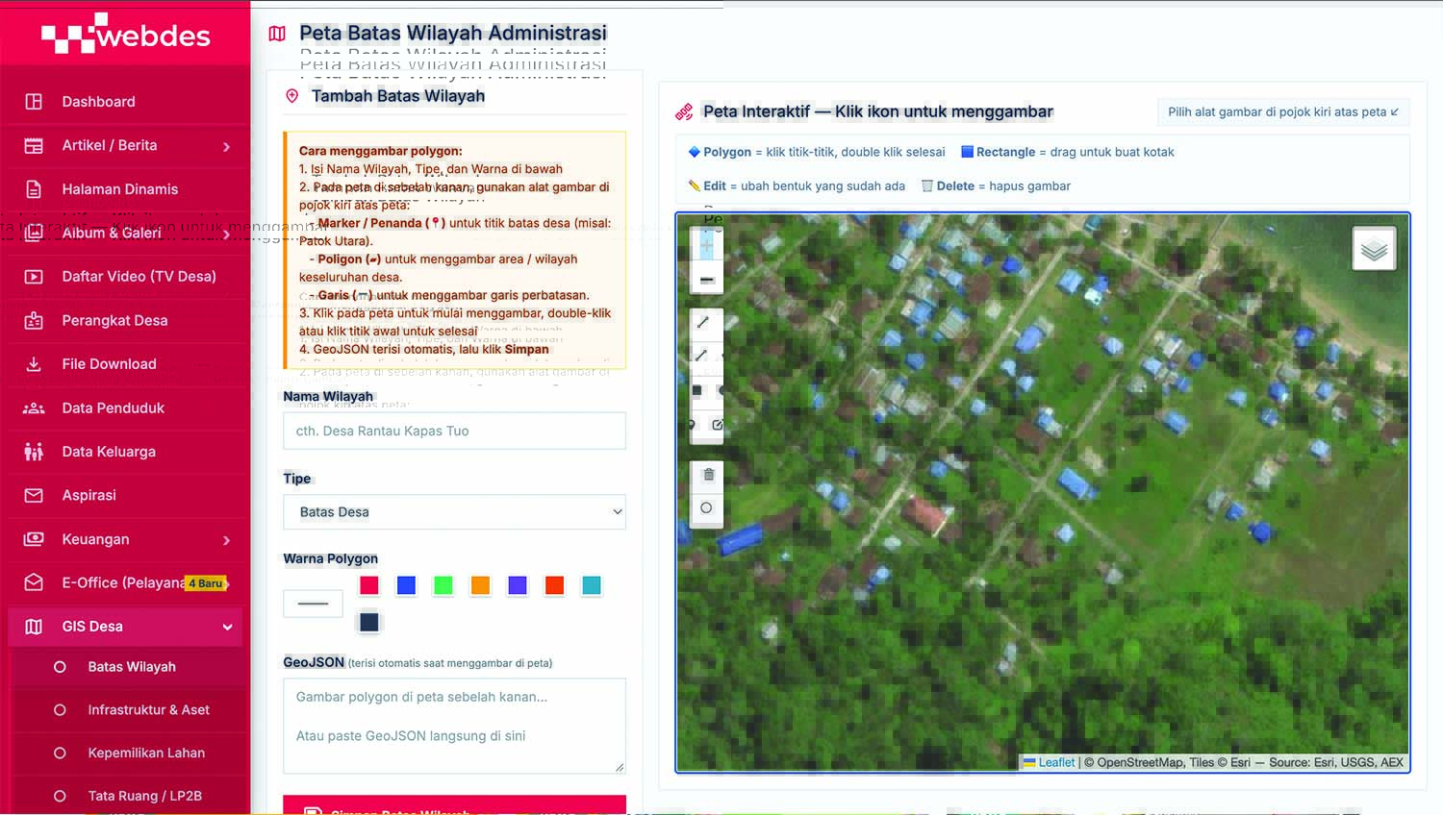
Task: Open Data Keluarga in sidebar
Action: [x=125, y=452]
